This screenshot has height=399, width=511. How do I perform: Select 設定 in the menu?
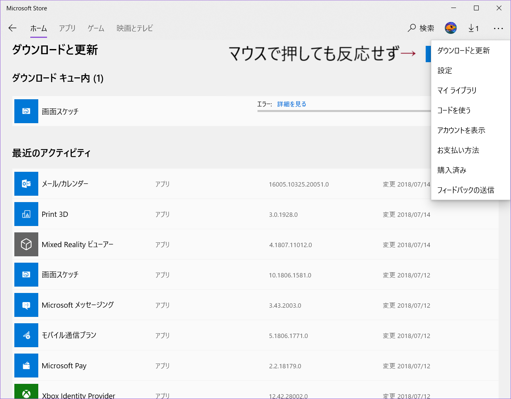coord(471,71)
